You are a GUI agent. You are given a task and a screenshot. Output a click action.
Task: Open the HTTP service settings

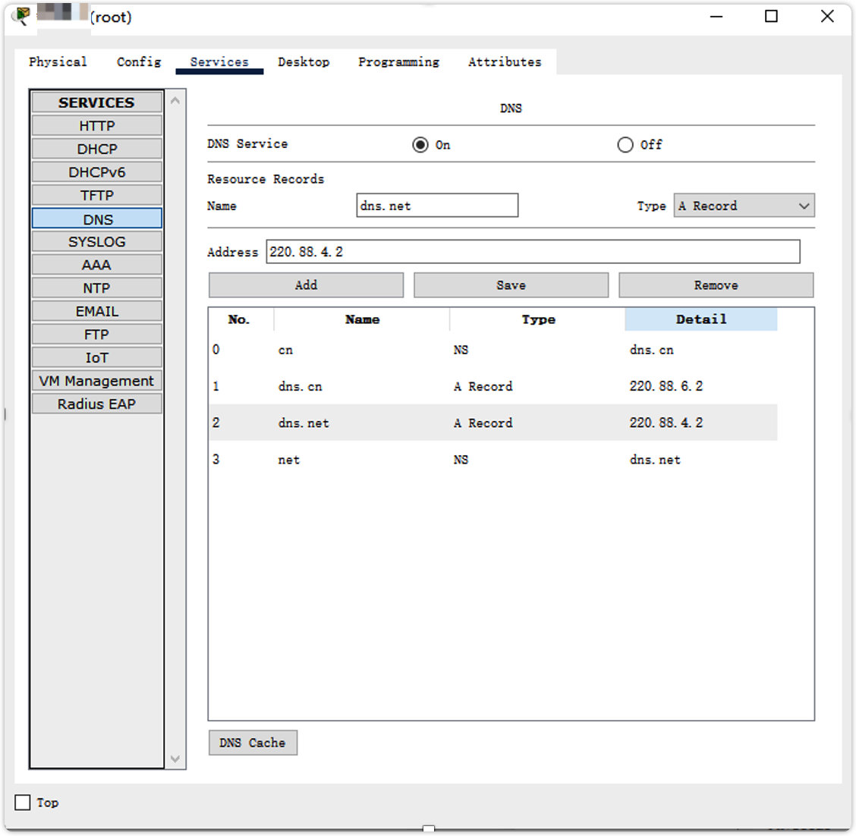pyautogui.click(x=97, y=126)
